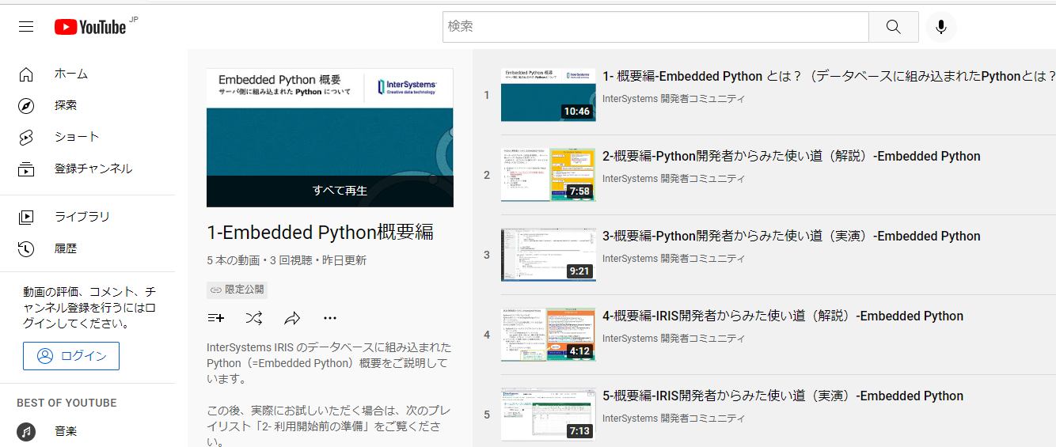Click the History clock icon

(x=26, y=248)
